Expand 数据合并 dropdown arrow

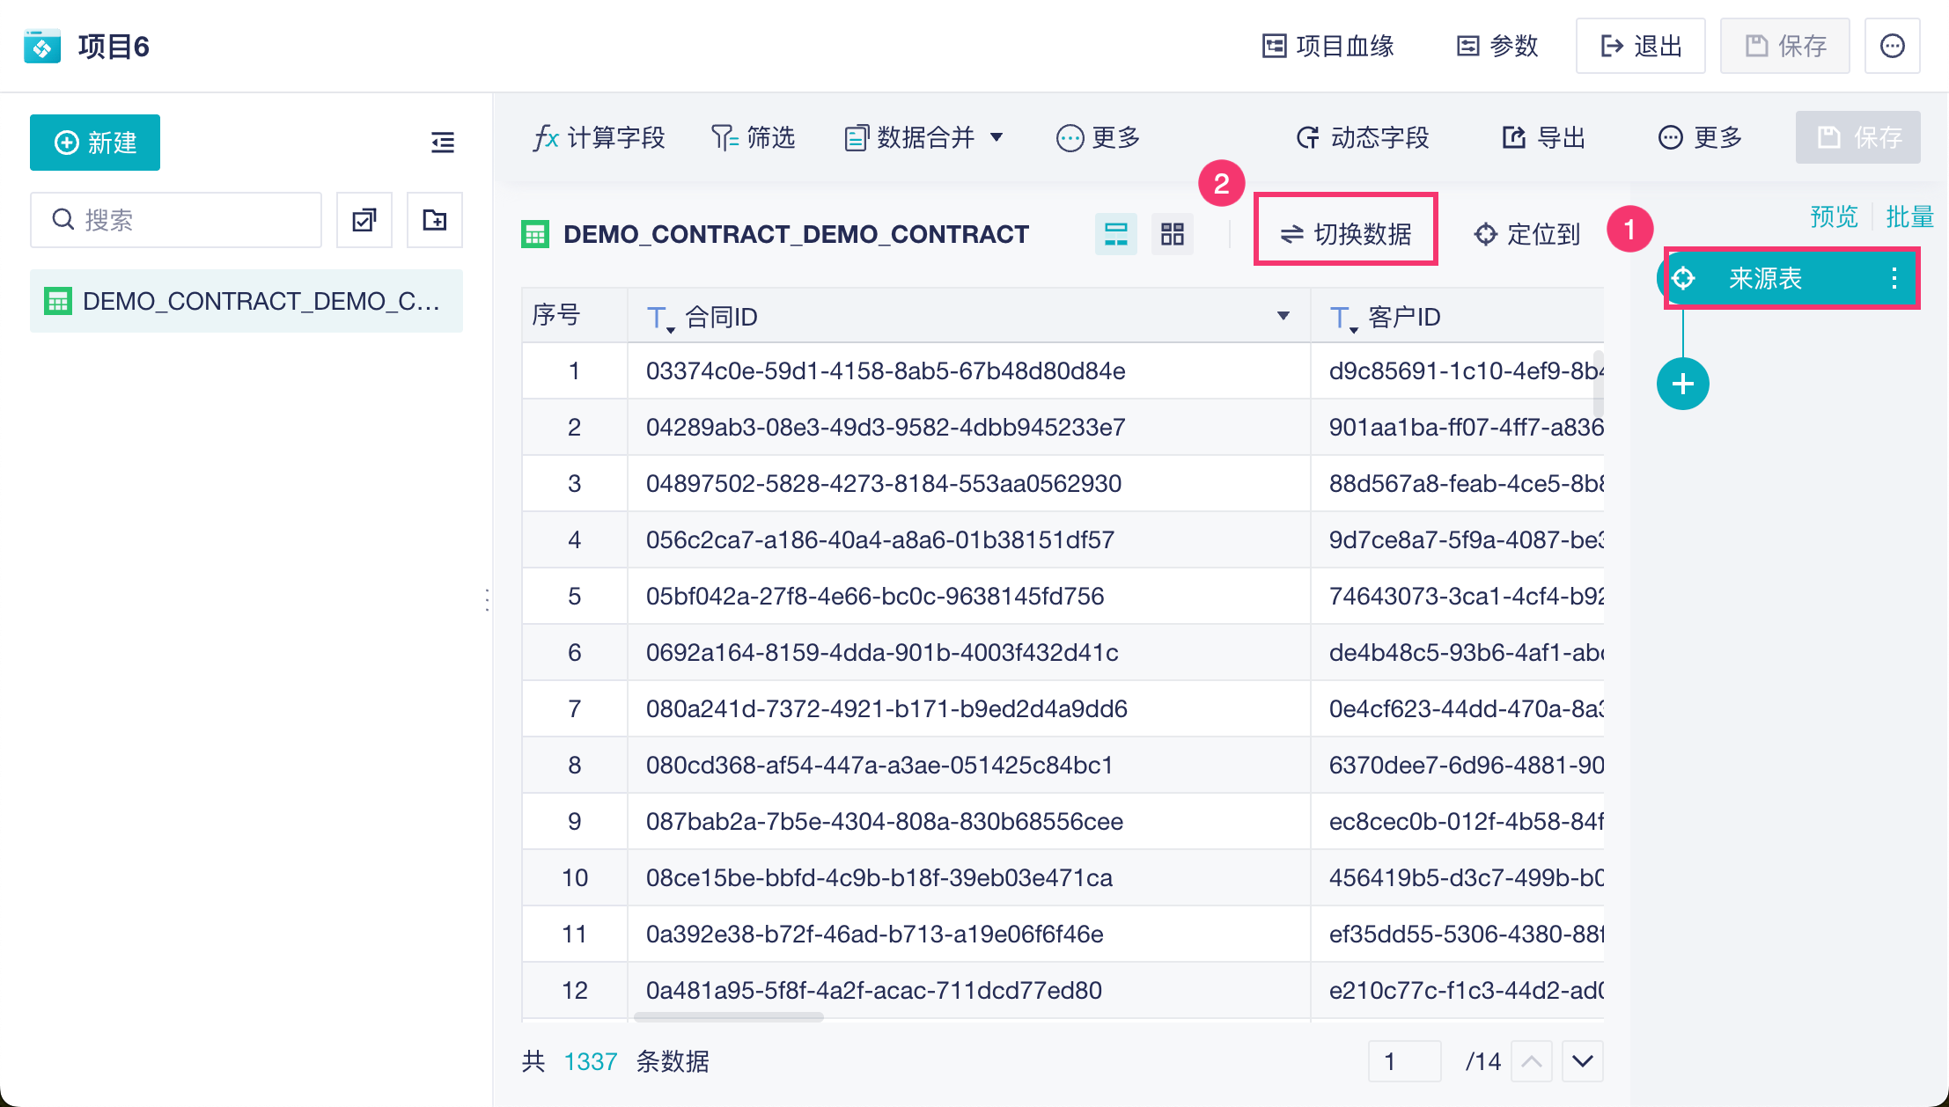pos(997,137)
